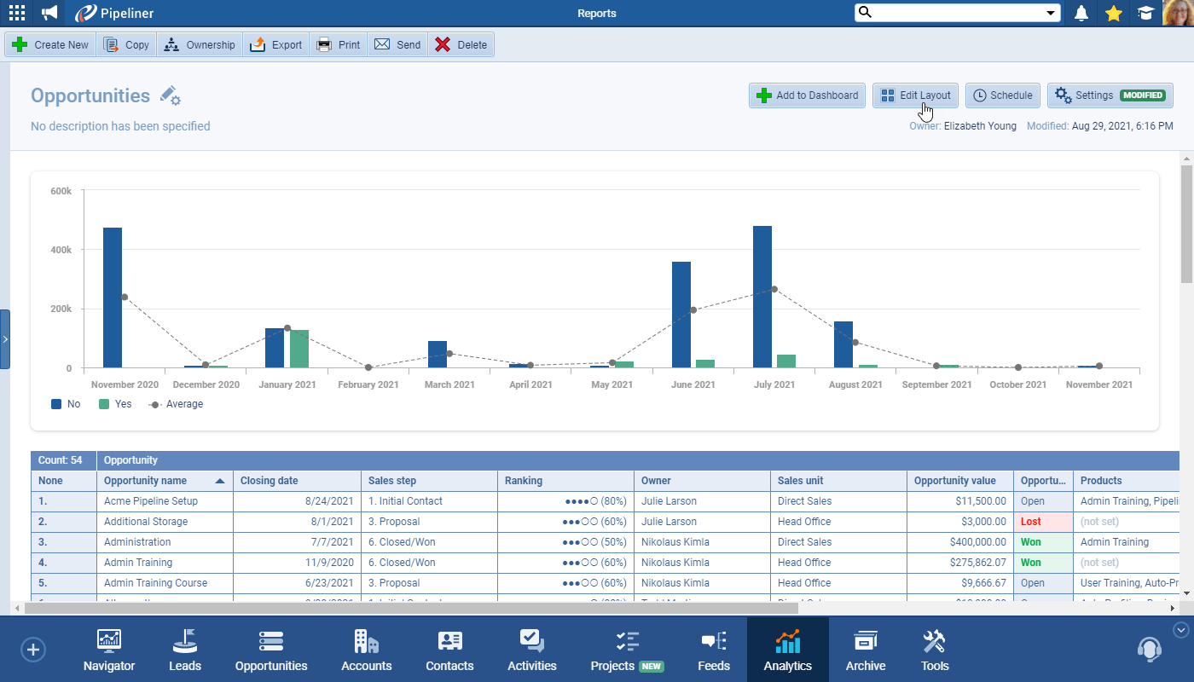The width and height of the screenshot is (1194, 682).
Task: Open the apps grid menu
Action: click(16, 13)
